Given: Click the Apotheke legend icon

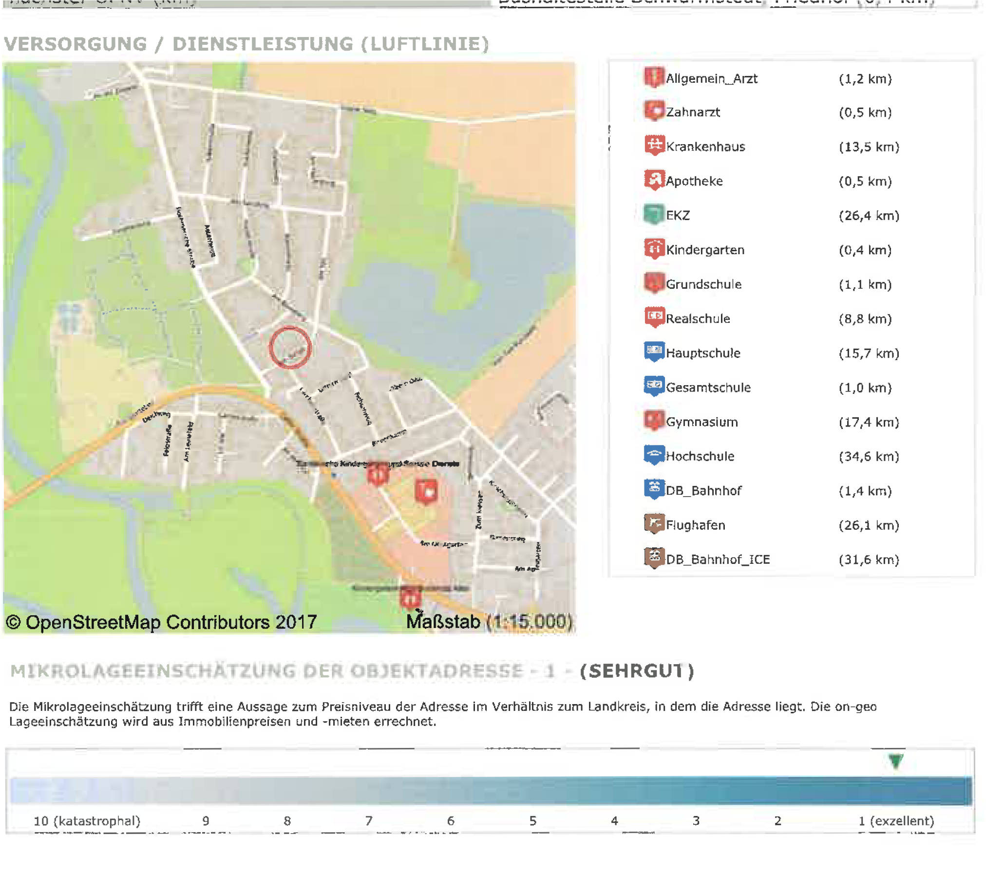Looking at the screenshot, I should point(654,180).
